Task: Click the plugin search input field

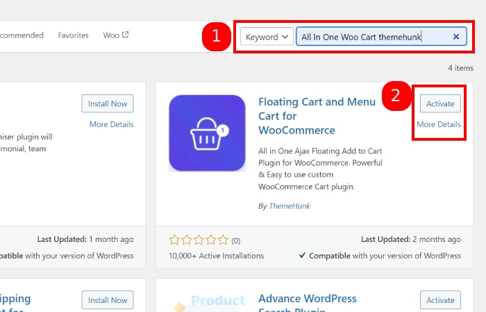Action: [x=381, y=37]
